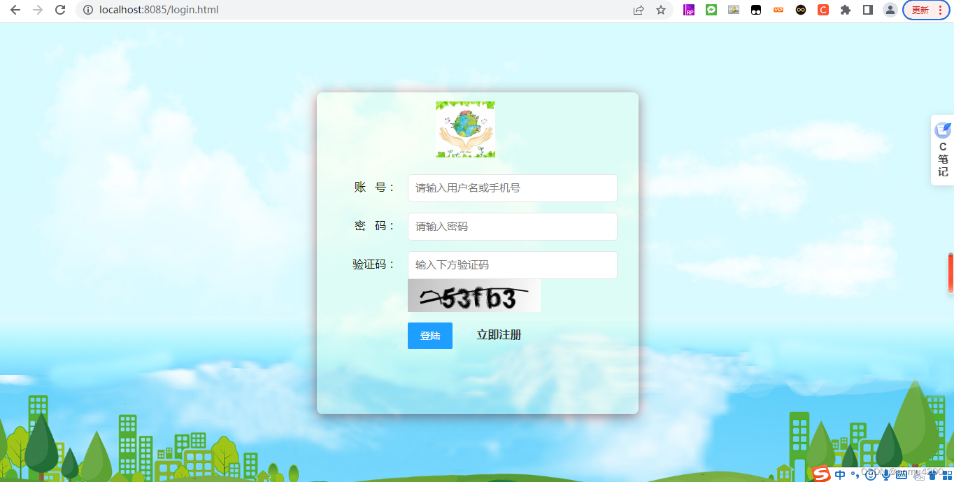Open the browser profile avatar
Image resolution: width=954 pixels, height=482 pixels.
pos(890,10)
